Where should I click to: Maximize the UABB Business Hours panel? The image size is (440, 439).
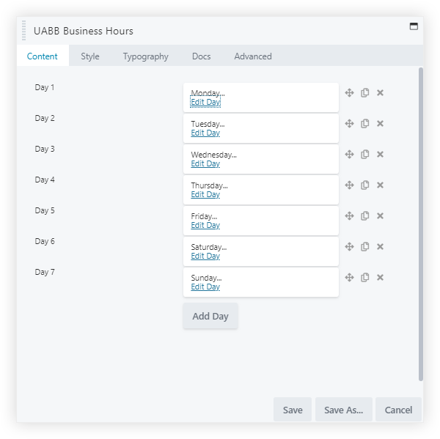point(414,26)
